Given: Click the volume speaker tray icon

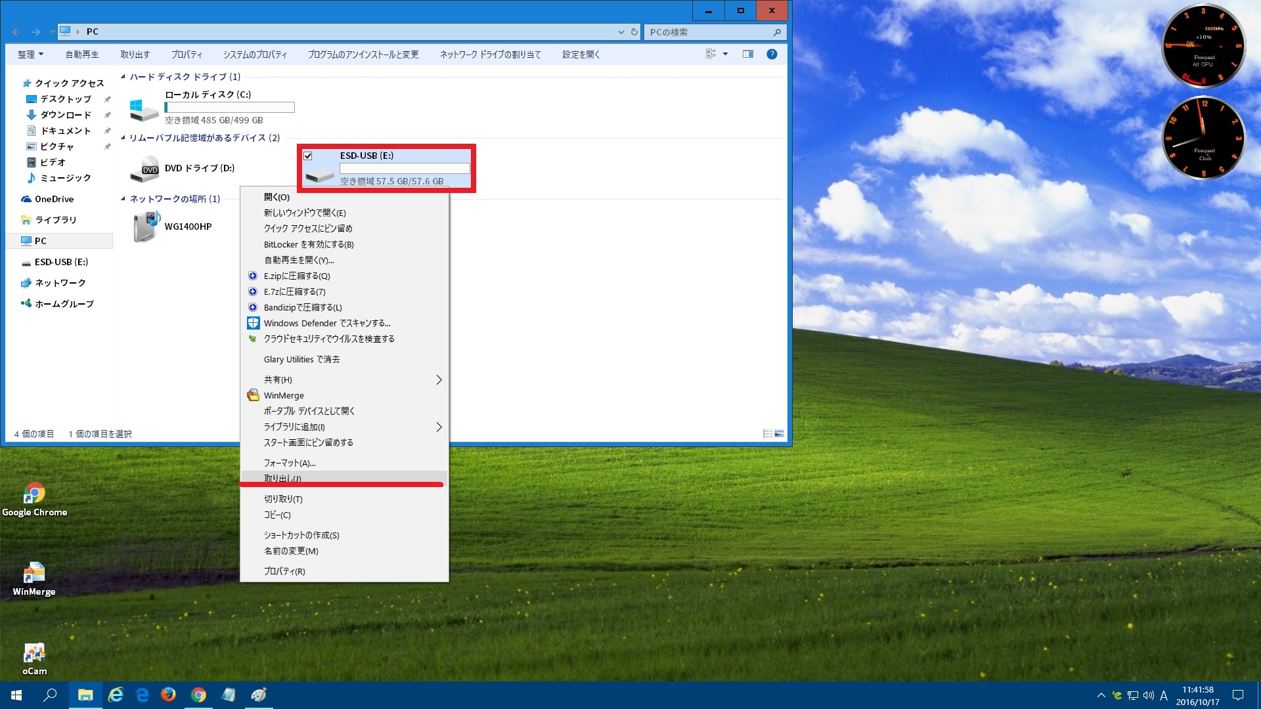Looking at the screenshot, I should [1148, 695].
